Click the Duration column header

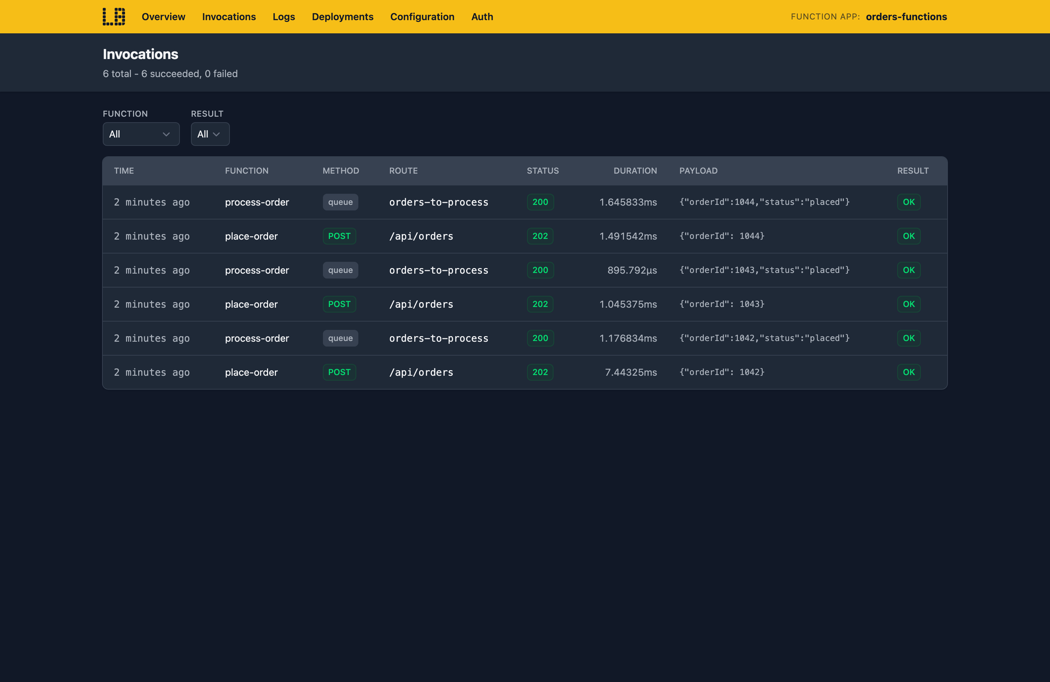click(635, 171)
